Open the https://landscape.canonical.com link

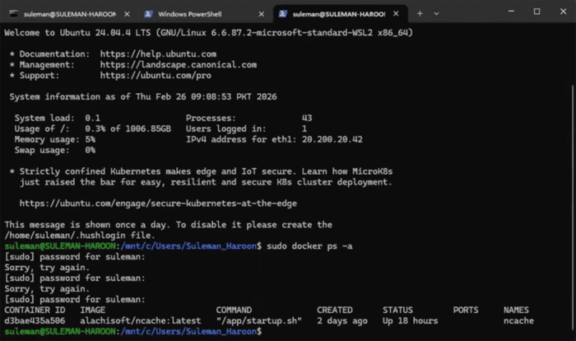pyautogui.click(x=179, y=65)
